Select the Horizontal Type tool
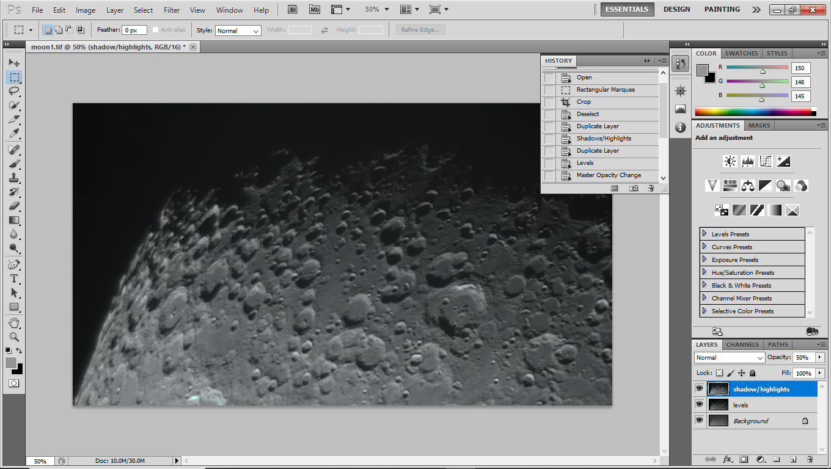The image size is (831, 469). click(14, 278)
